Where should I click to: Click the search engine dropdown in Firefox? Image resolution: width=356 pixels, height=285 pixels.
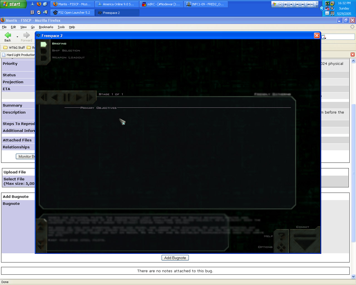pos(324,37)
